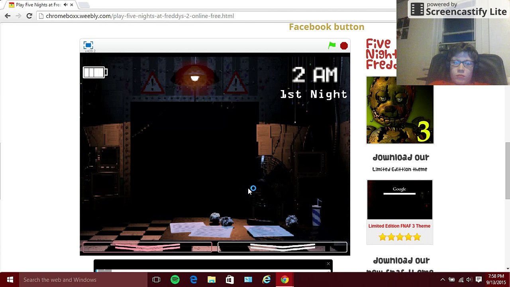Open the volume tray icon
Image resolution: width=510 pixels, height=287 pixels.
point(469,280)
